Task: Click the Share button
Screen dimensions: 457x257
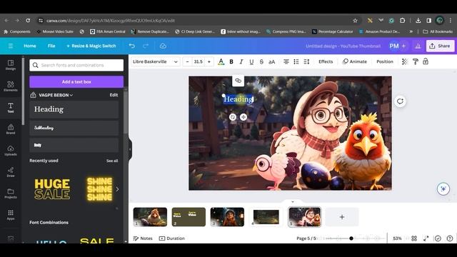Action: click(x=440, y=46)
